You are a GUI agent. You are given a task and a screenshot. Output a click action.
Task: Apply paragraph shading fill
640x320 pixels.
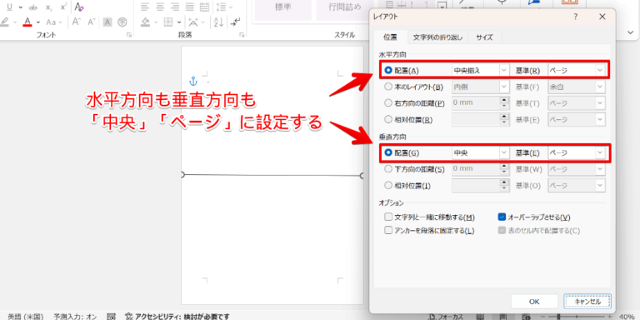click(x=146, y=22)
